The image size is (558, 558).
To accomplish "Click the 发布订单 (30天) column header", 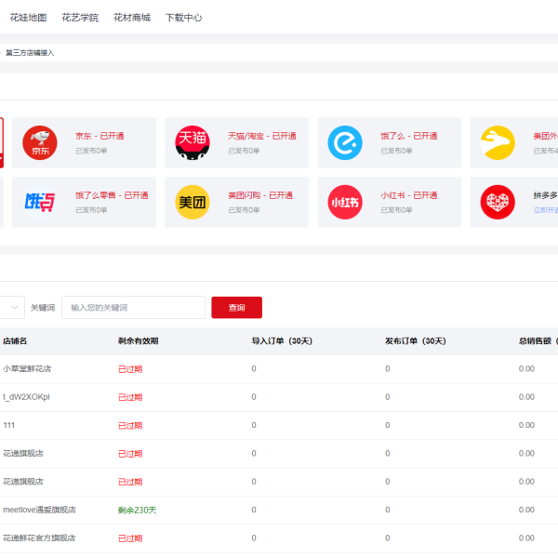I will coord(416,341).
